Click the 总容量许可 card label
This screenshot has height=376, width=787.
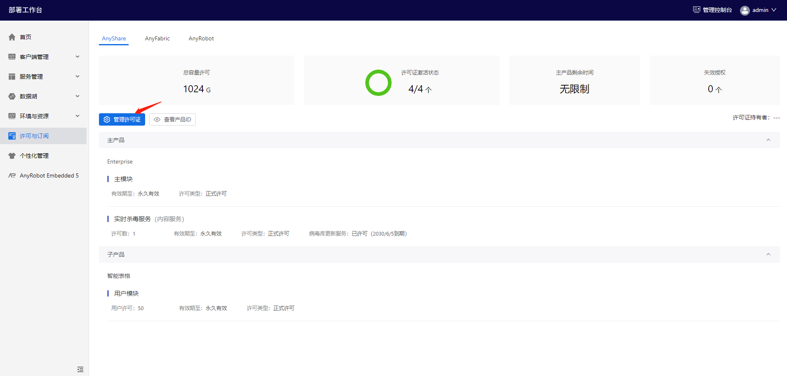click(197, 72)
